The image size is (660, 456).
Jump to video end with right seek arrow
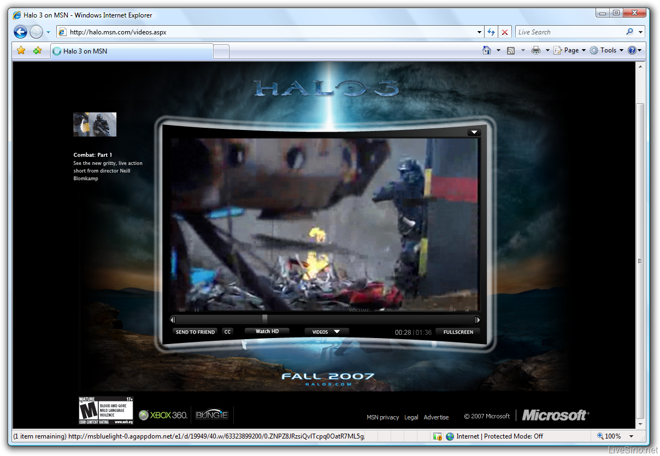coord(478,320)
